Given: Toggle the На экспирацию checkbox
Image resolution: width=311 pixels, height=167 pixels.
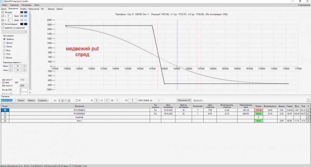Looking at the screenshot, I should (3, 24).
